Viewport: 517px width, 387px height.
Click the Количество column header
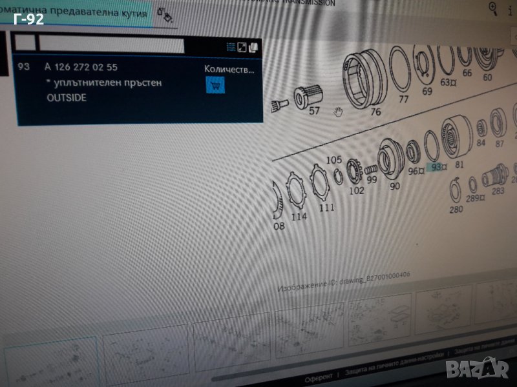click(229, 68)
